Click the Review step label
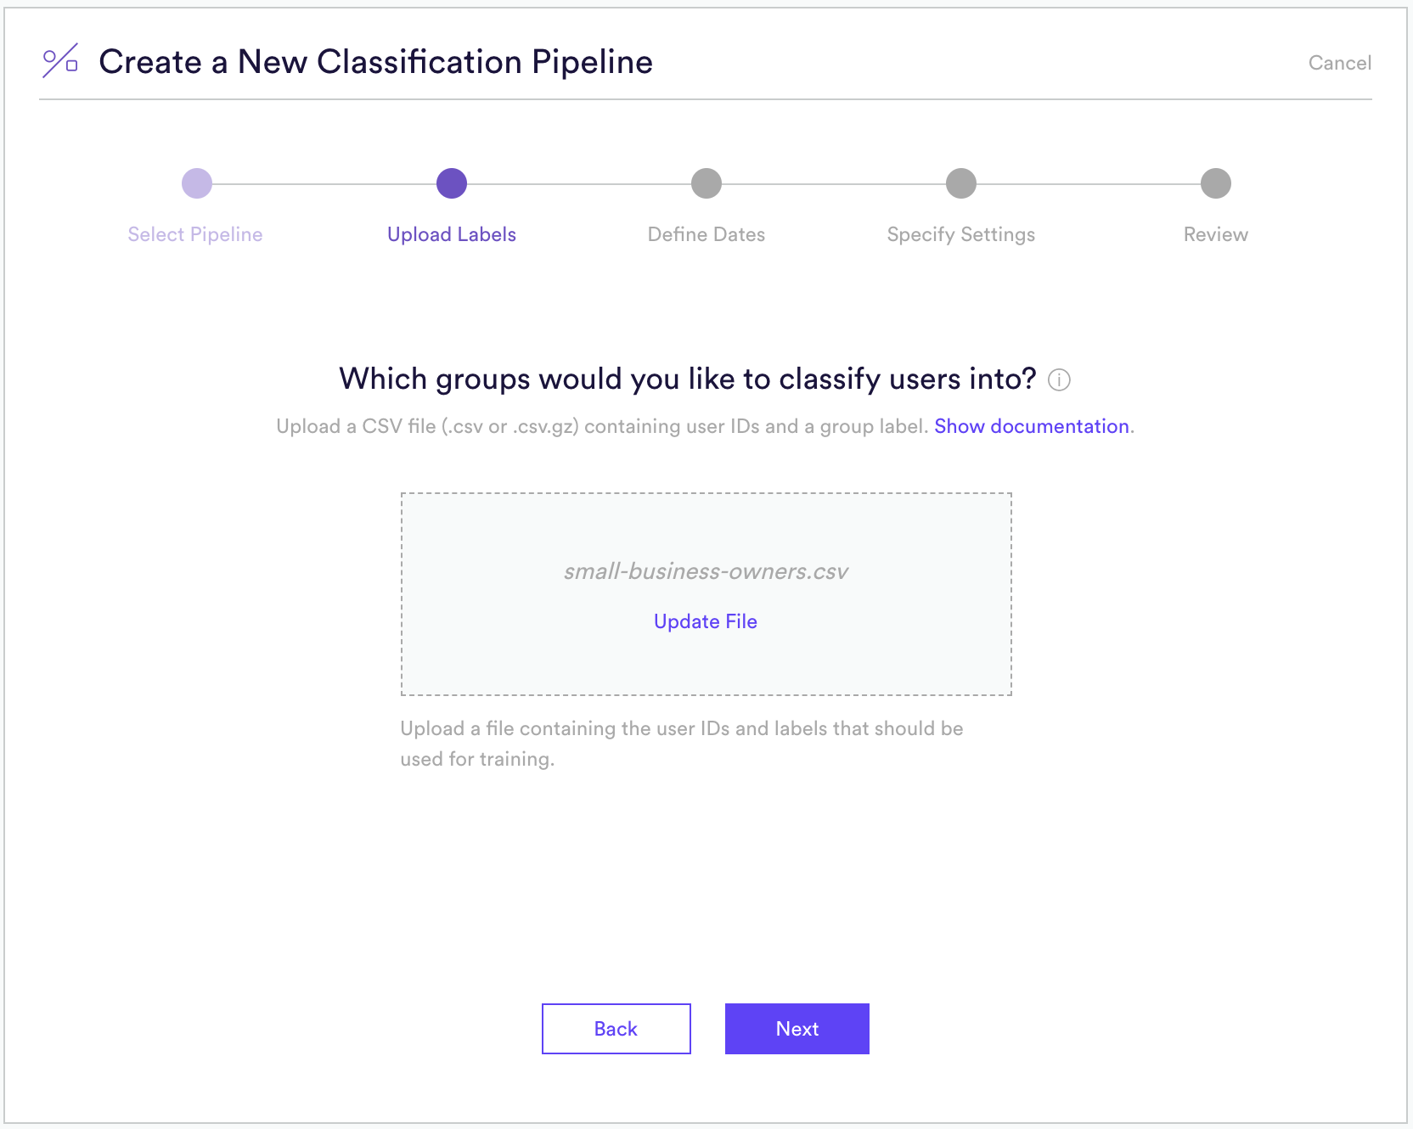 tap(1216, 234)
